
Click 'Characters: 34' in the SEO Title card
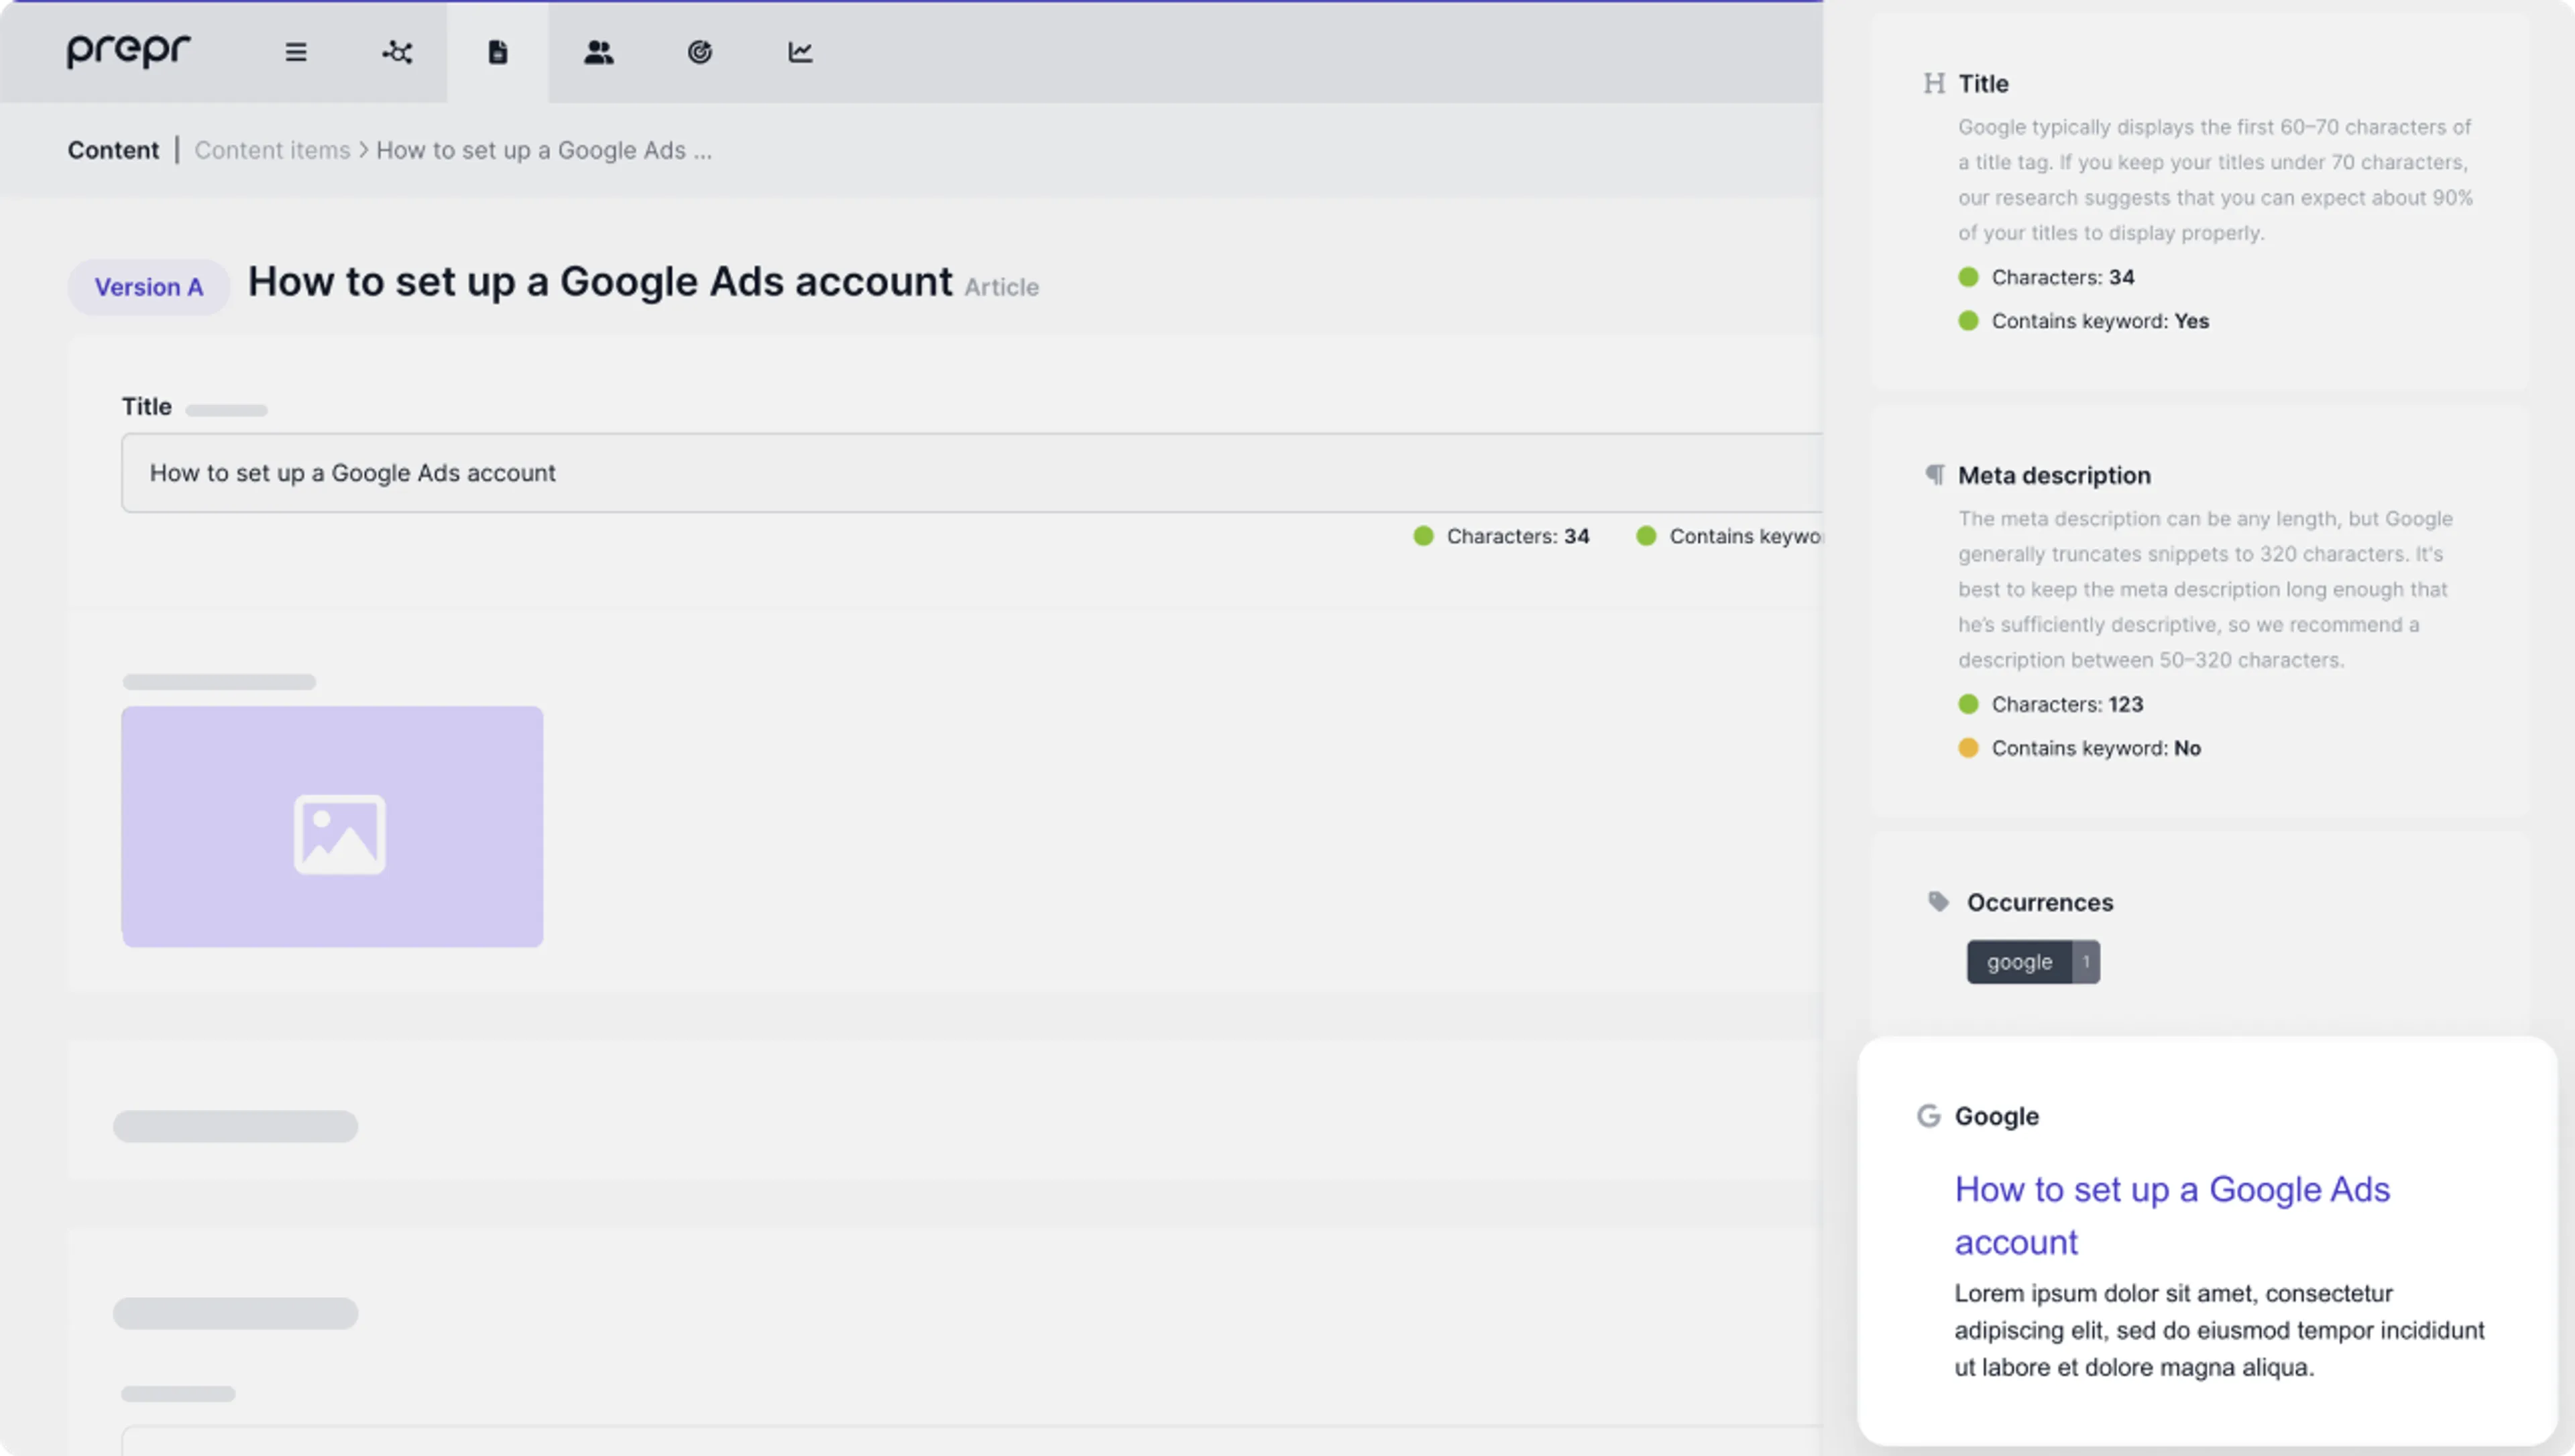pyautogui.click(x=2046, y=277)
